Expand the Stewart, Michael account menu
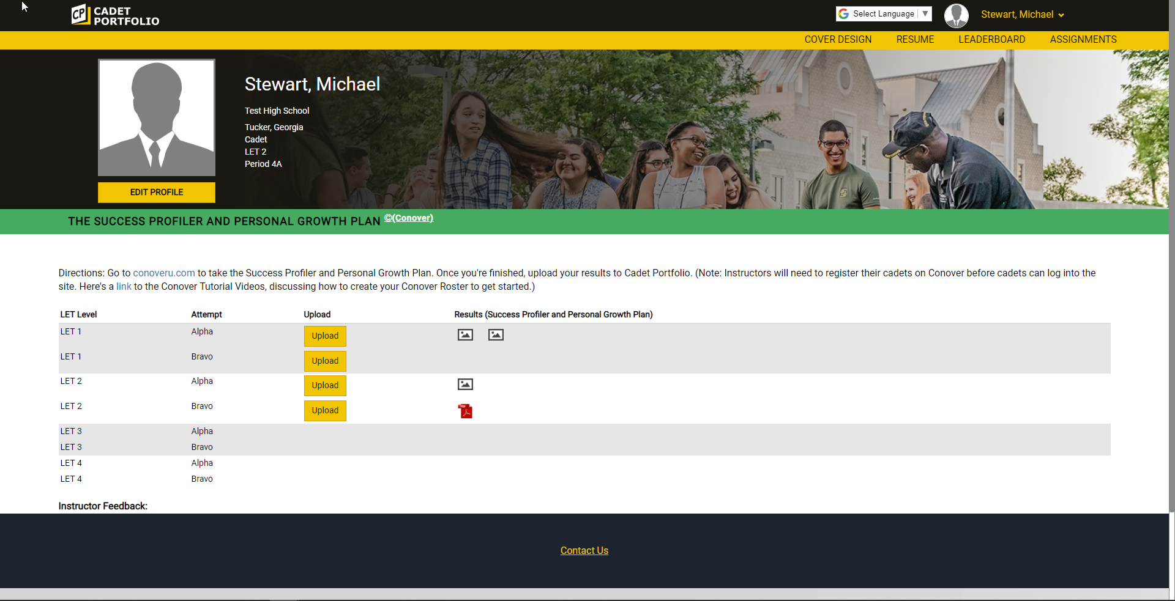1175x601 pixels. (x=1022, y=15)
